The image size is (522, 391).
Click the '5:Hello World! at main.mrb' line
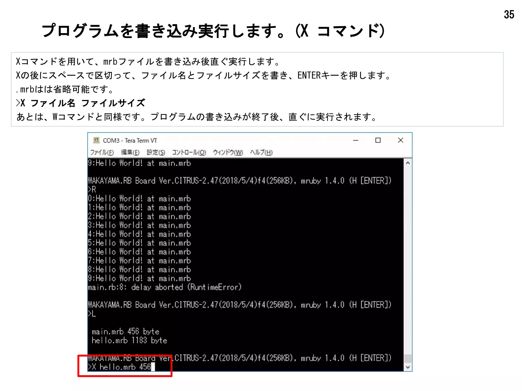139,243
